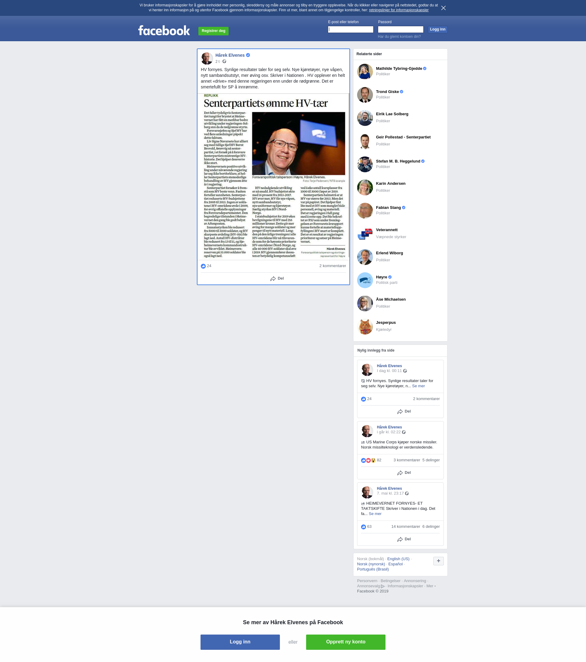Open the Annonsevalg footer link
This screenshot has width=586, height=662.
click(371, 586)
